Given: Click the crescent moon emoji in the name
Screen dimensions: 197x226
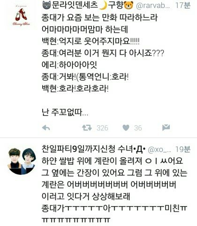Looking at the screenshot, I should coord(103,5).
